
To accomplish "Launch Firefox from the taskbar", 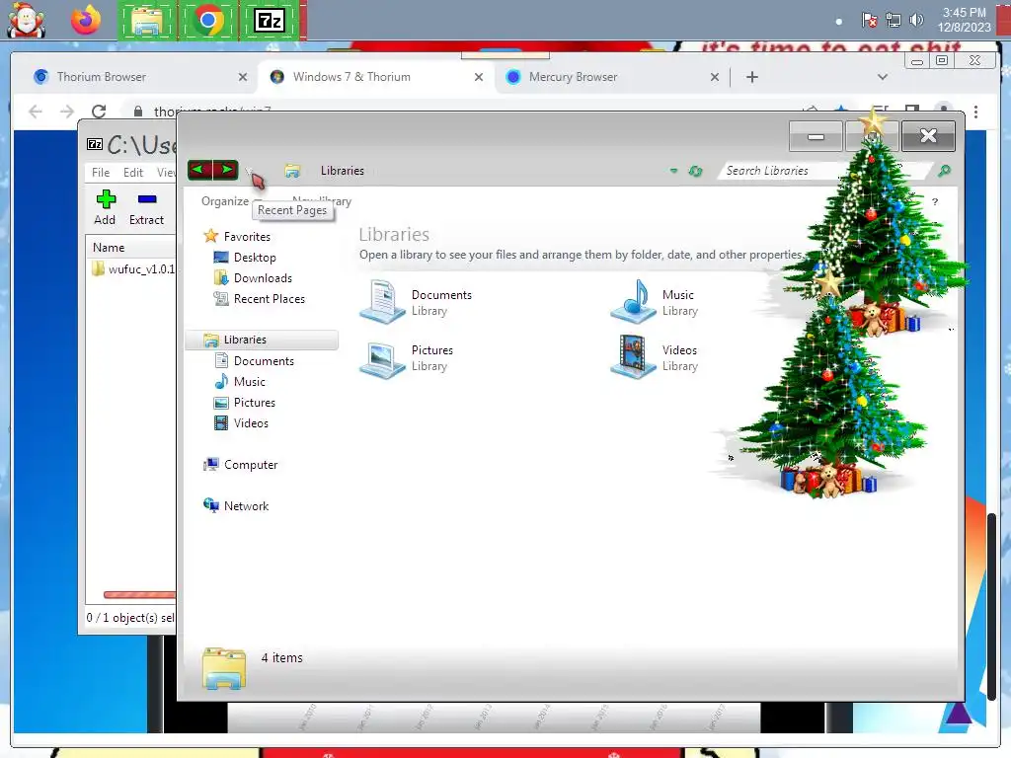I will tap(86, 20).
